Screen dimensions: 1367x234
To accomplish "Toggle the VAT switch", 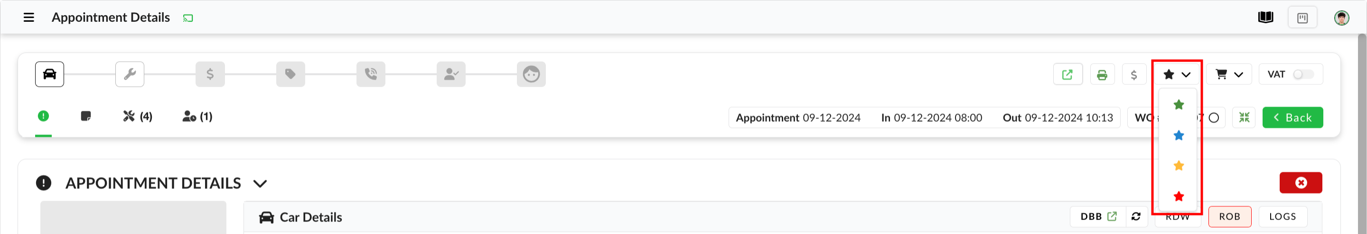I will 1303,75.
